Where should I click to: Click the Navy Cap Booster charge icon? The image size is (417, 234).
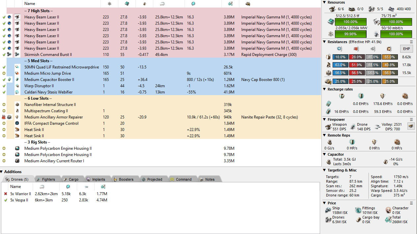tap(10, 80)
